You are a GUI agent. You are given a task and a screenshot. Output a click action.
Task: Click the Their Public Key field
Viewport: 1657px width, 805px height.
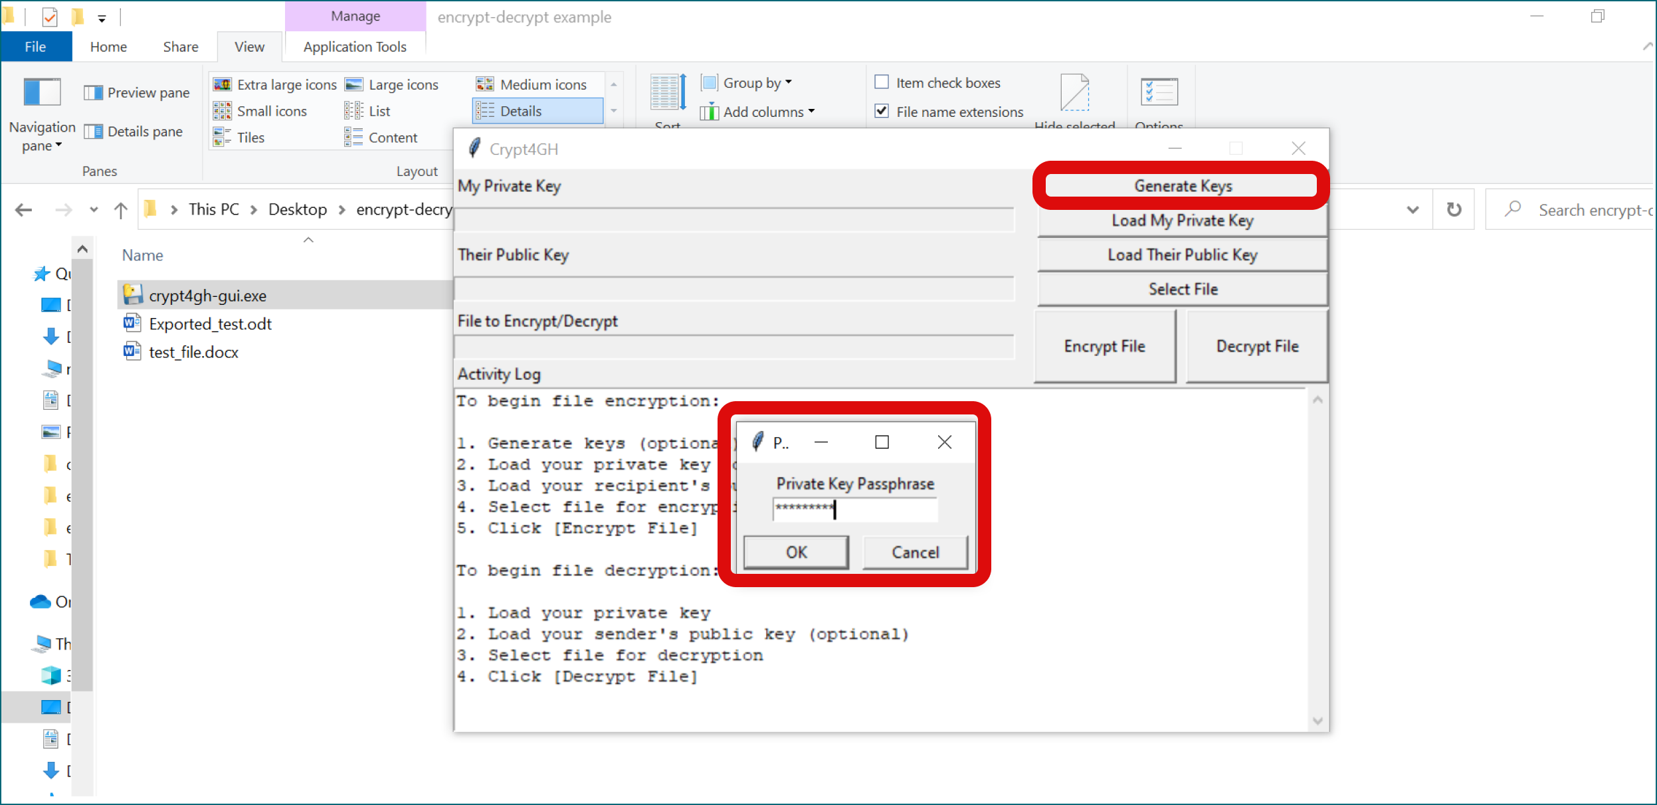tap(734, 290)
